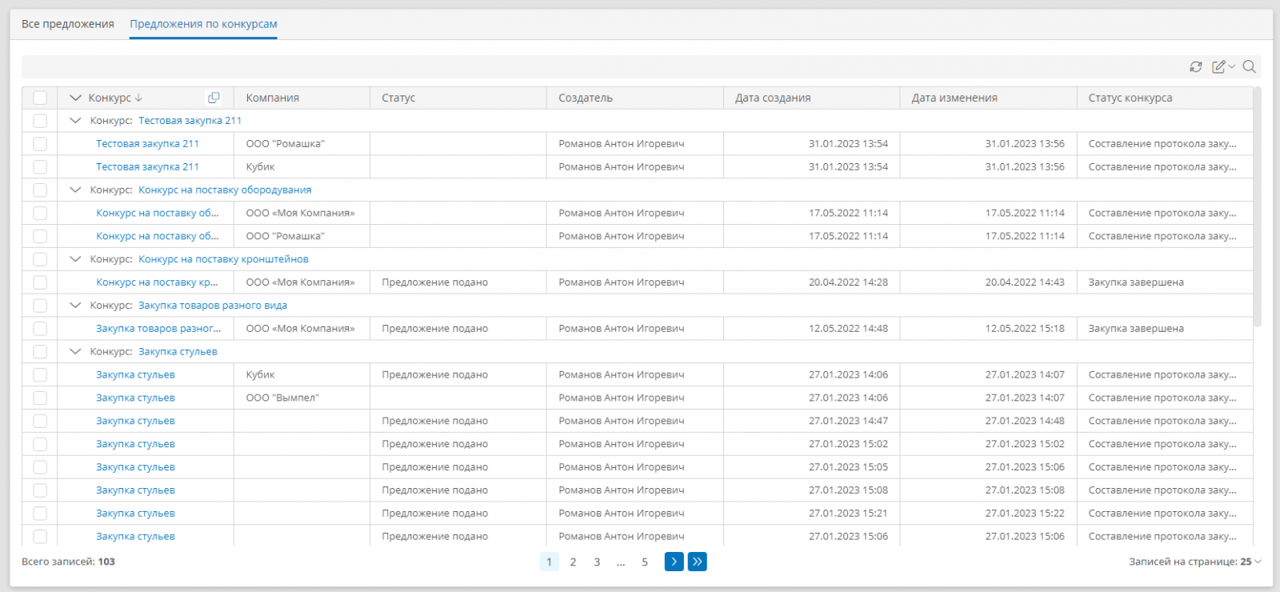Toggle the select-all checkbox in header
Image resolution: width=1280 pixels, height=592 pixels.
40,98
